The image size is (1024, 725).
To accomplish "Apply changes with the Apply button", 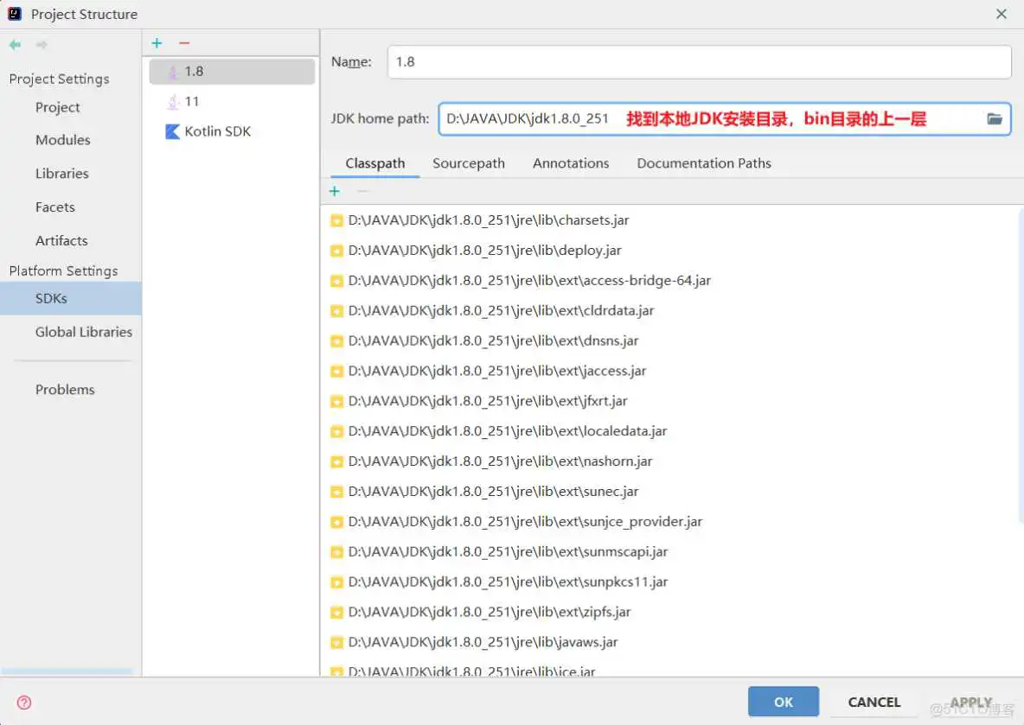I will point(970,702).
